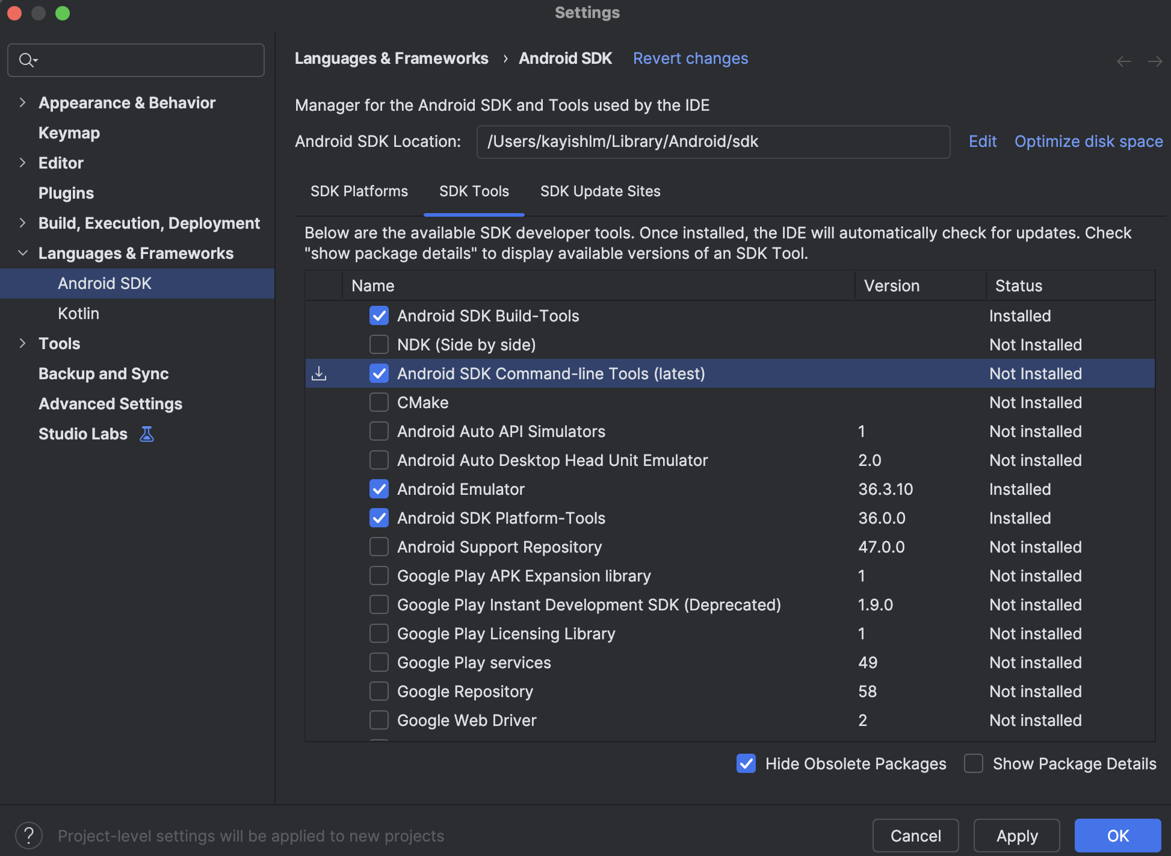Screen dimensions: 1171x856
Task: Click the forward navigation arrow
Action: click(x=1155, y=61)
